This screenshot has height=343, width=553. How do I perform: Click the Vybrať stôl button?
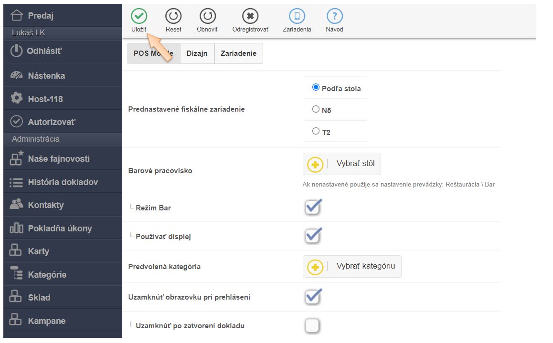[342, 164]
